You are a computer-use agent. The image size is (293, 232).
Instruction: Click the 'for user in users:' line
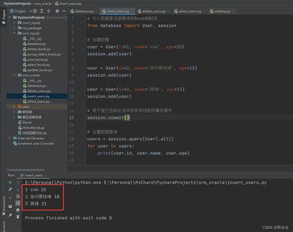pyautogui.click(x=111, y=146)
